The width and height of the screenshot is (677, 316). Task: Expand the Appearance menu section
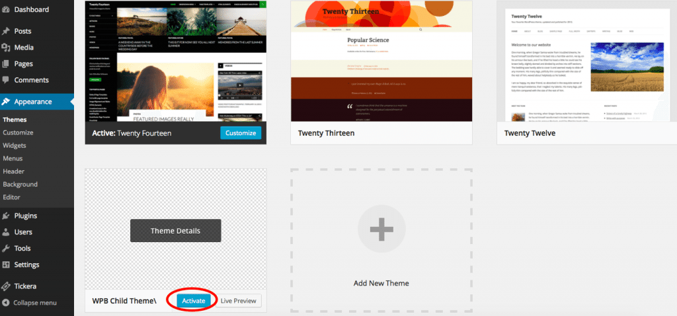click(x=33, y=102)
